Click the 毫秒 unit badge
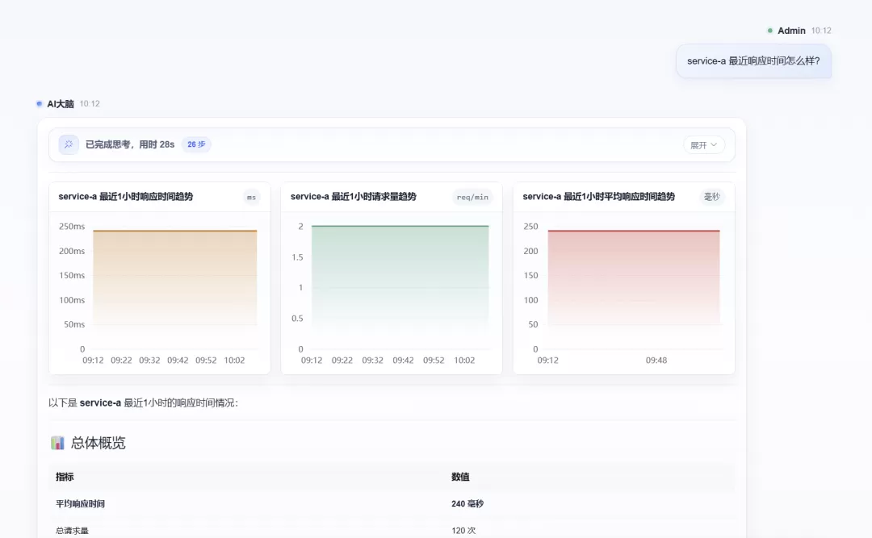 (712, 197)
